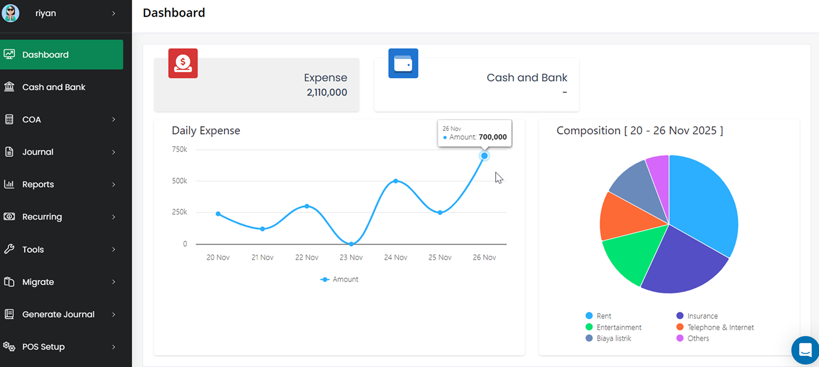Select the Journal menu label
819x367 pixels.
(38, 152)
